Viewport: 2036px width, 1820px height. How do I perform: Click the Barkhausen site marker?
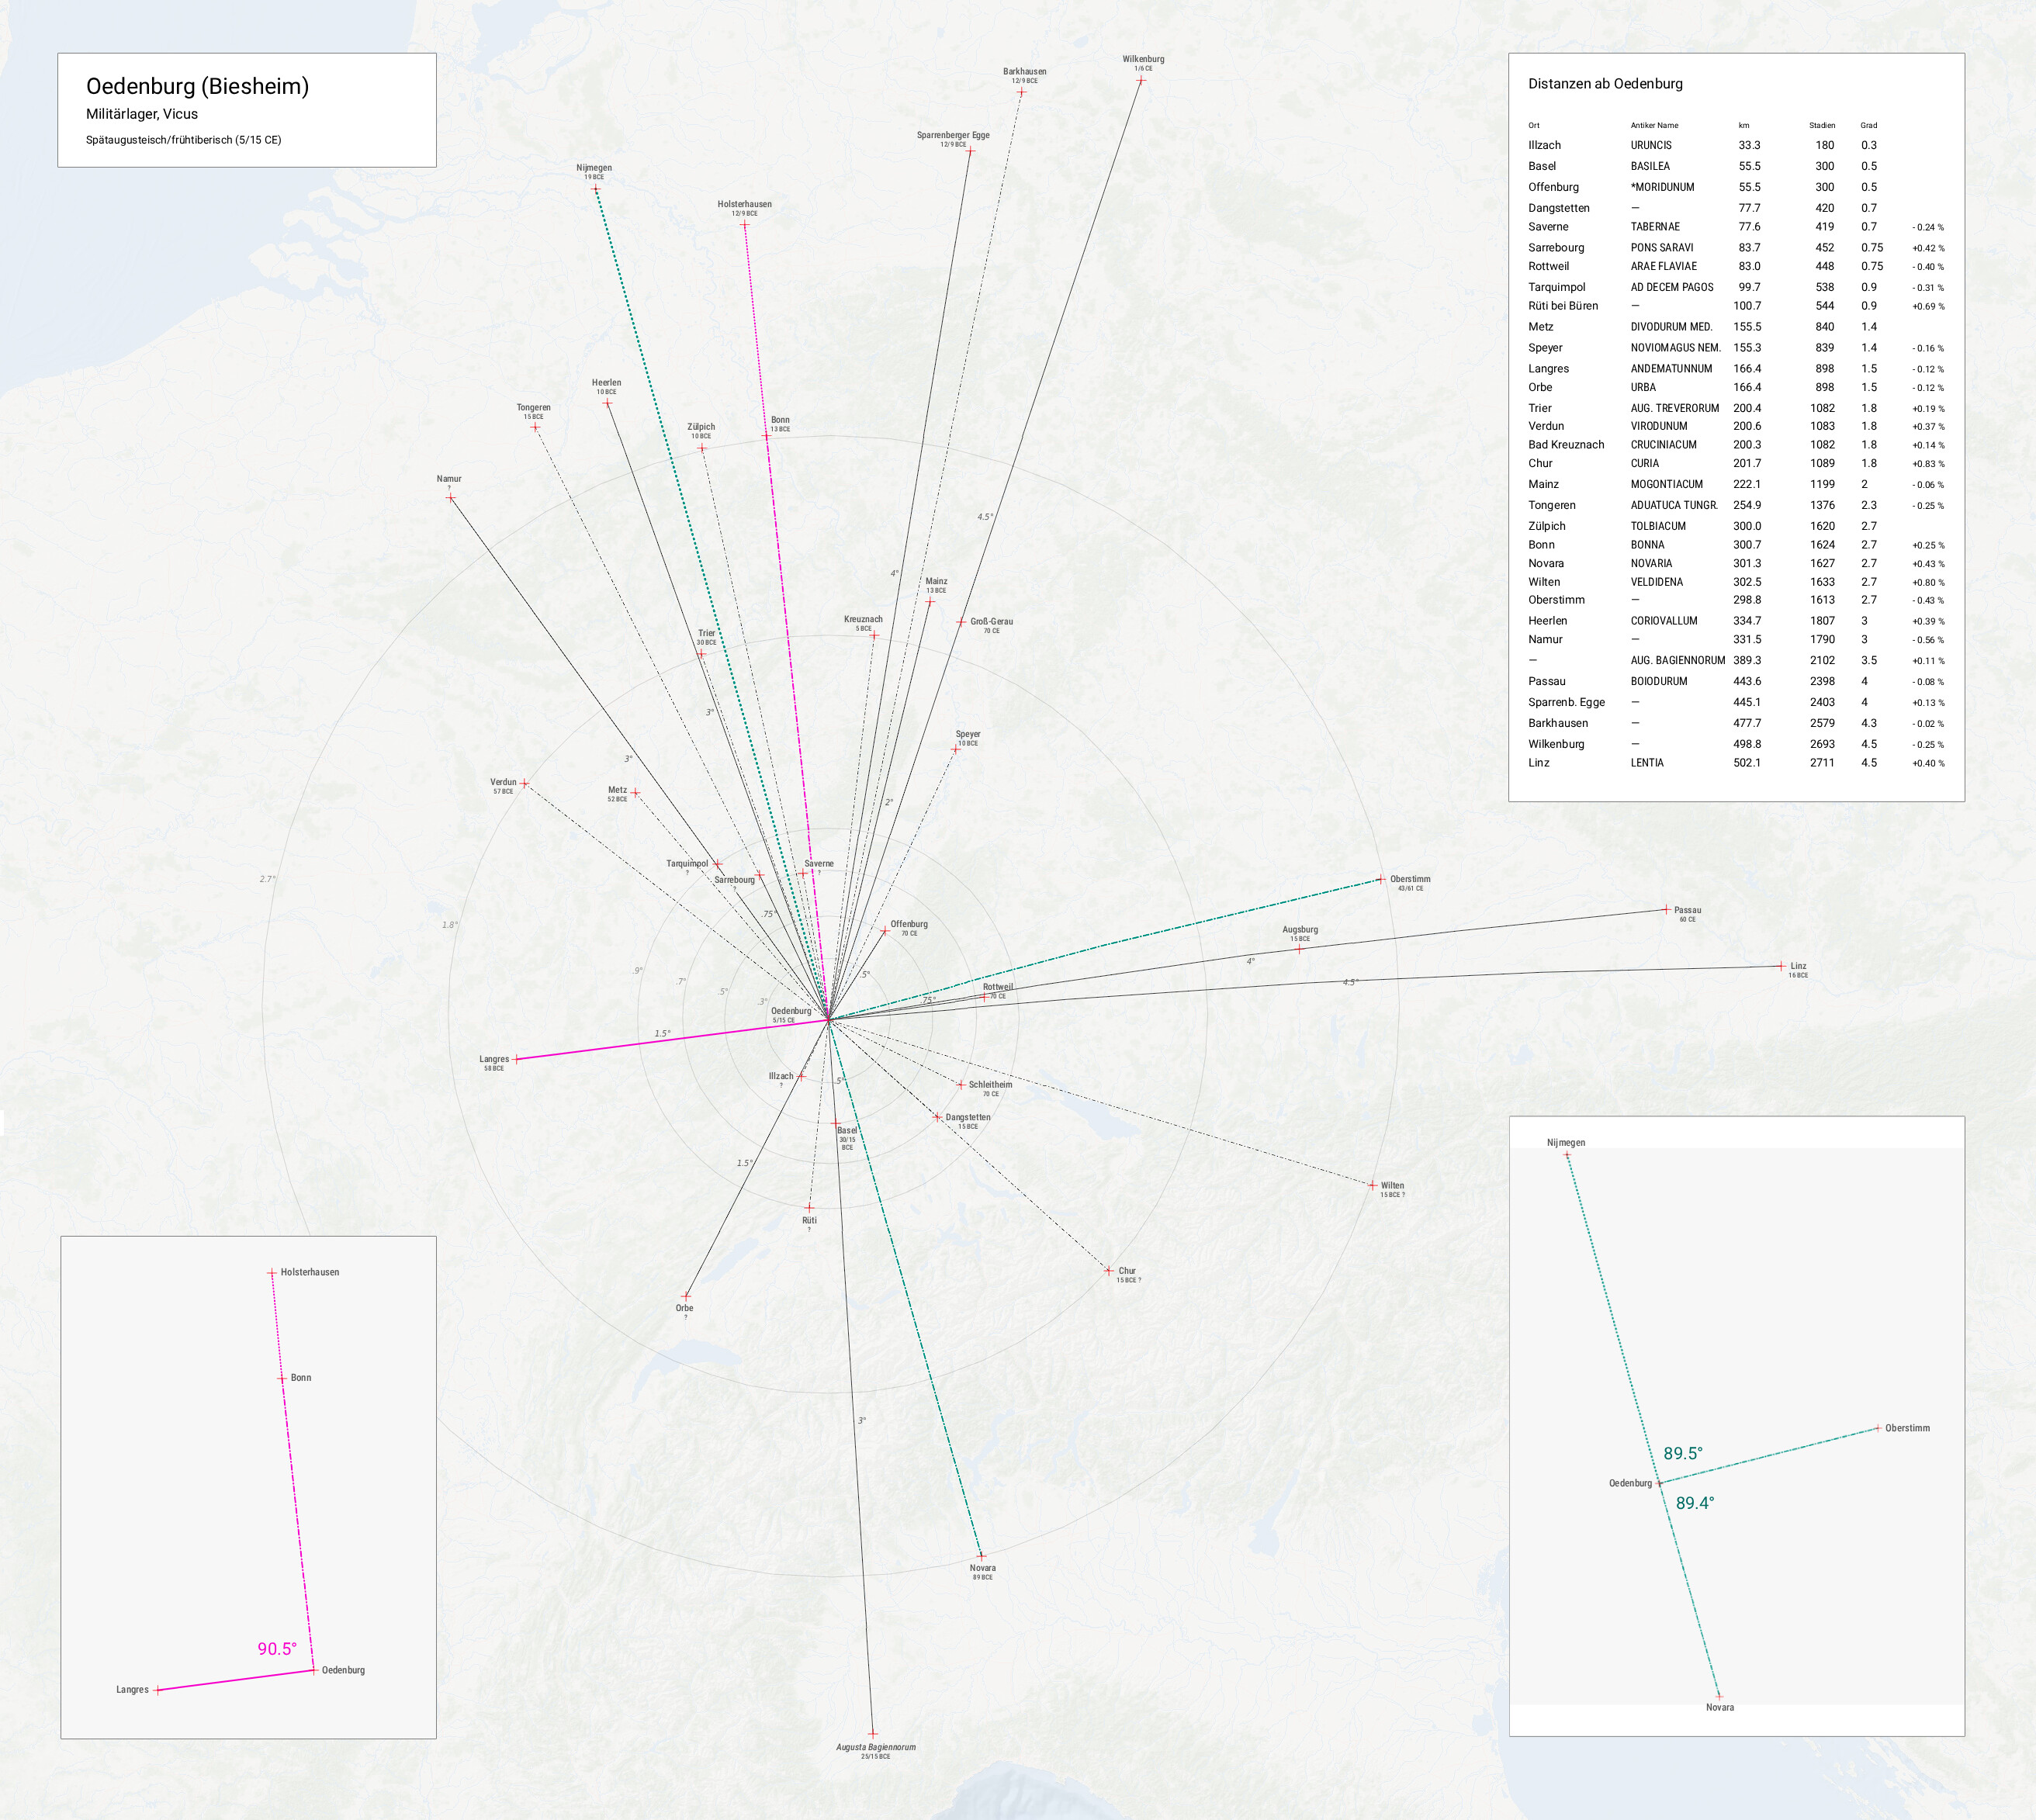point(1021,92)
